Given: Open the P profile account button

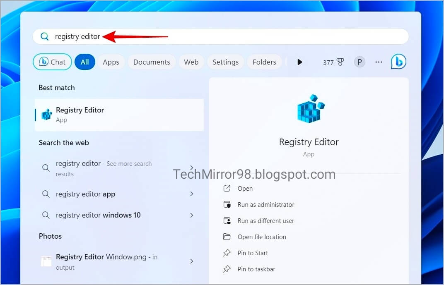Looking at the screenshot, I should 360,62.
